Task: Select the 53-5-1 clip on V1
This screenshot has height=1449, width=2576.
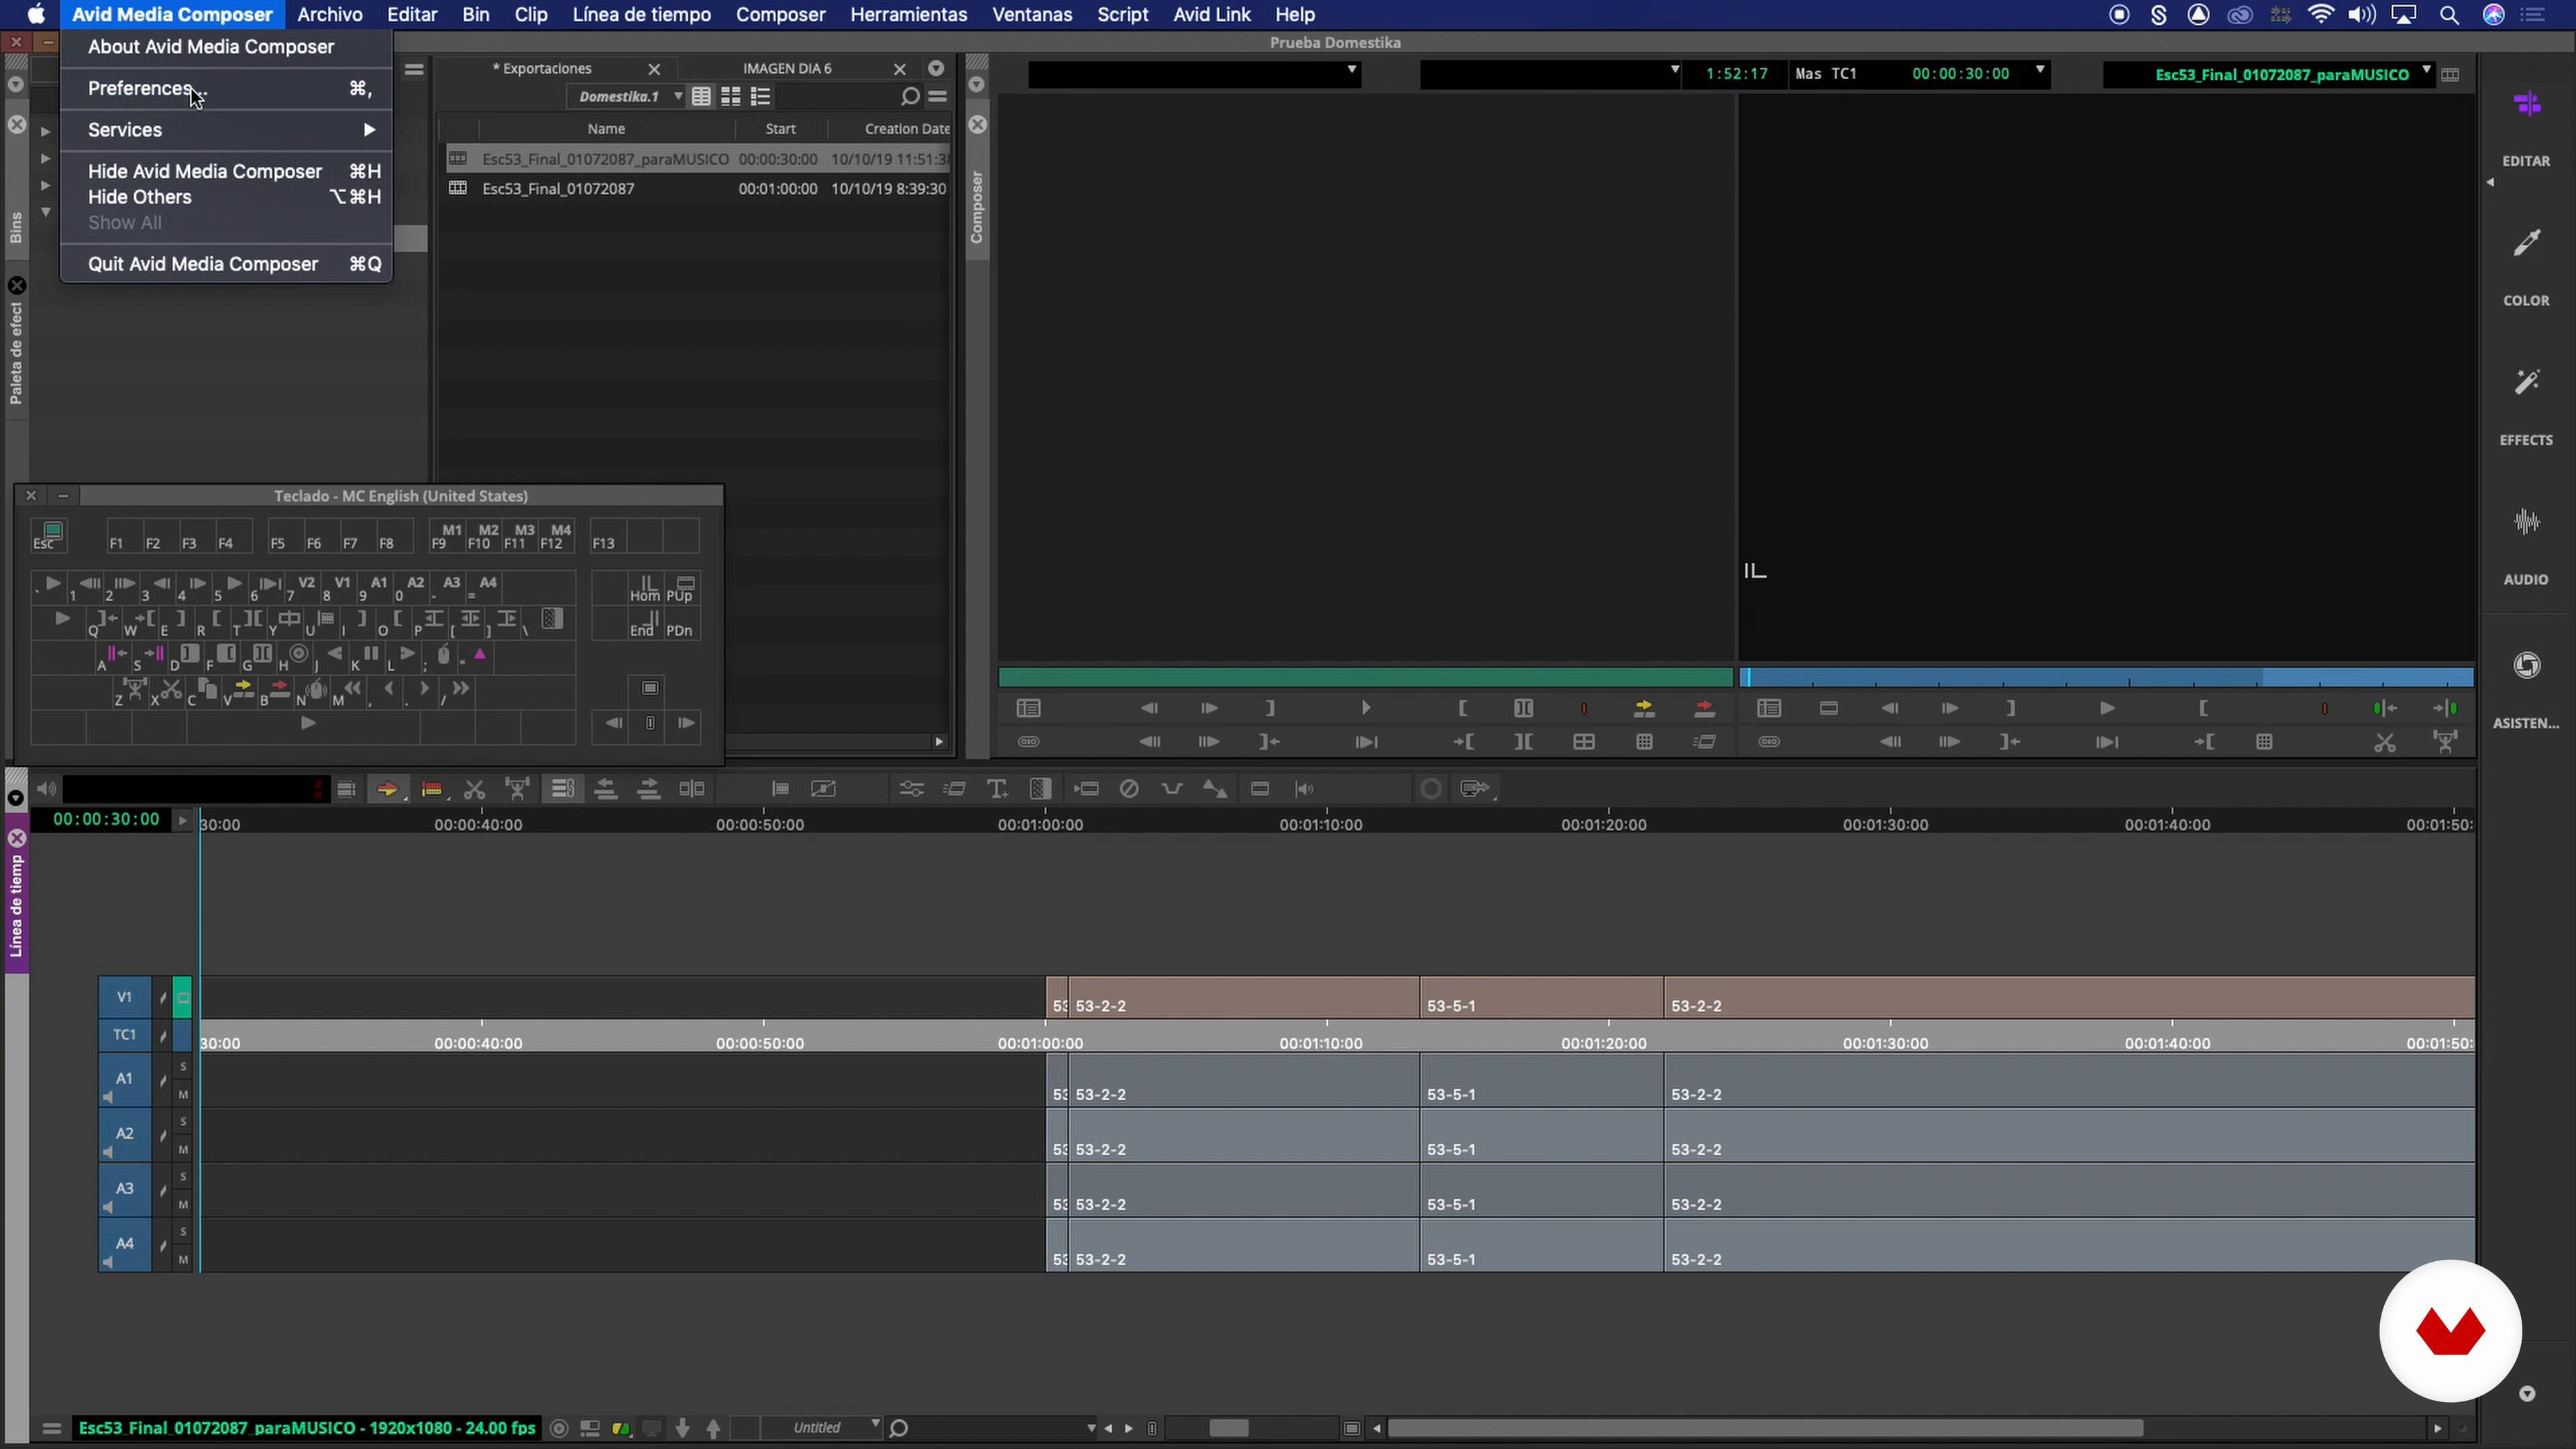Action: (x=1541, y=998)
